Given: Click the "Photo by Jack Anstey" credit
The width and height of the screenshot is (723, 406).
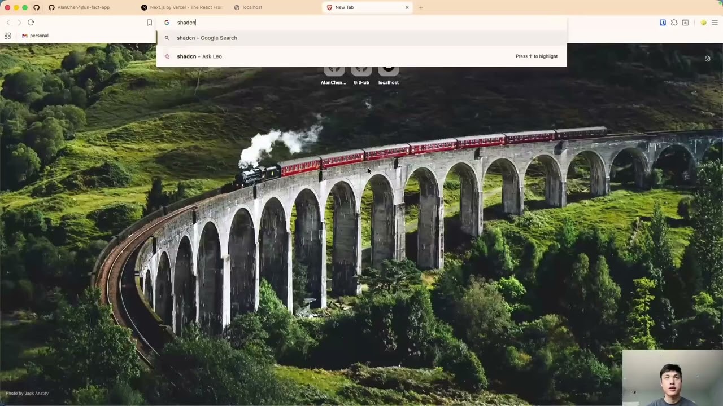Looking at the screenshot, I should [27, 393].
